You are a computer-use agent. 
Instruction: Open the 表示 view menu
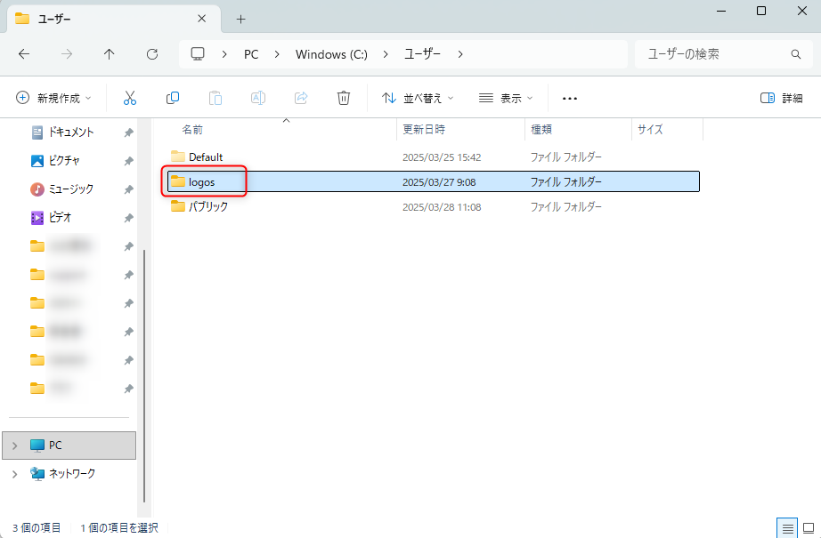506,98
